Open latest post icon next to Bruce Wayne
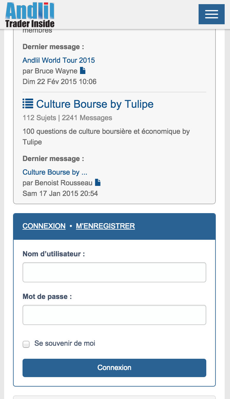 coord(83,71)
